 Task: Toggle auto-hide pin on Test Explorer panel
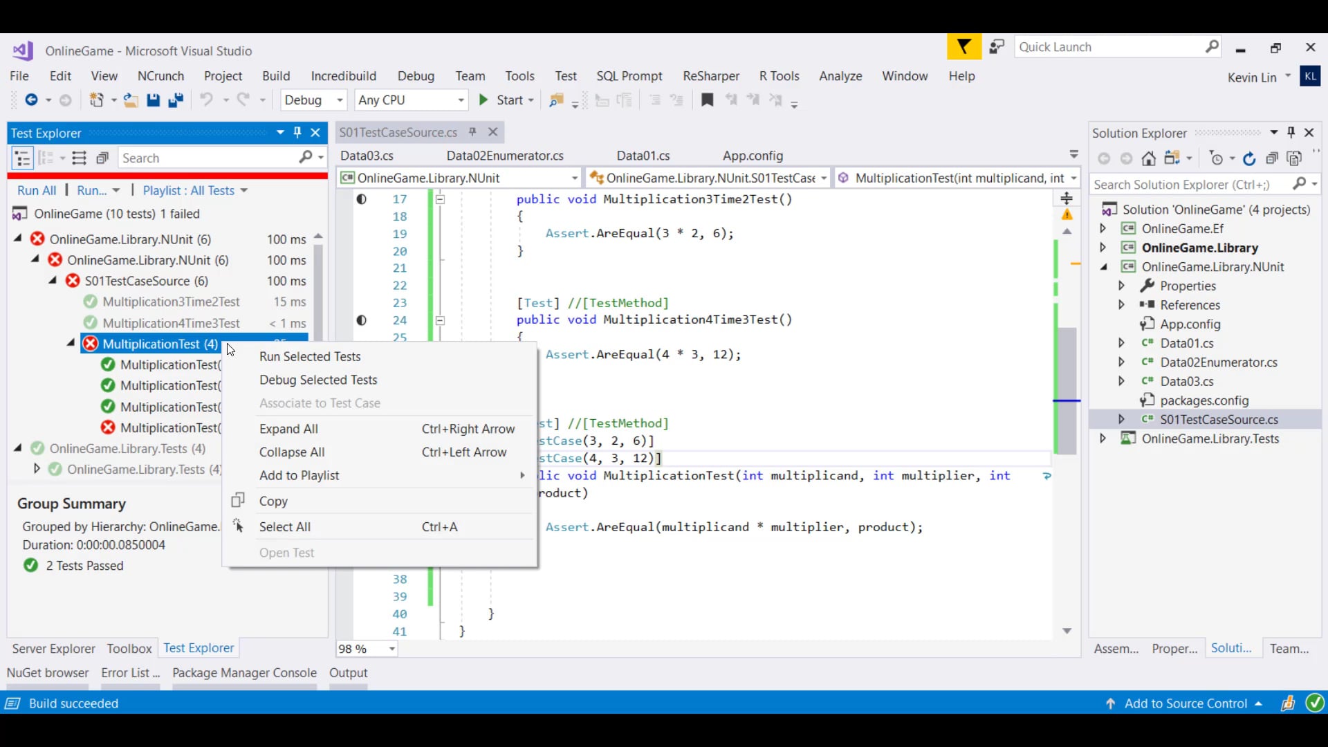pos(297,132)
